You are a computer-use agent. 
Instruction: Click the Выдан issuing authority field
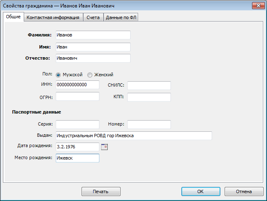[x=133, y=136]
